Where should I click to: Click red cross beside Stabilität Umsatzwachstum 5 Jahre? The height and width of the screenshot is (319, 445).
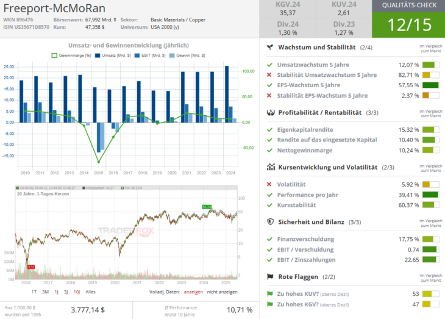pos(269,75)
